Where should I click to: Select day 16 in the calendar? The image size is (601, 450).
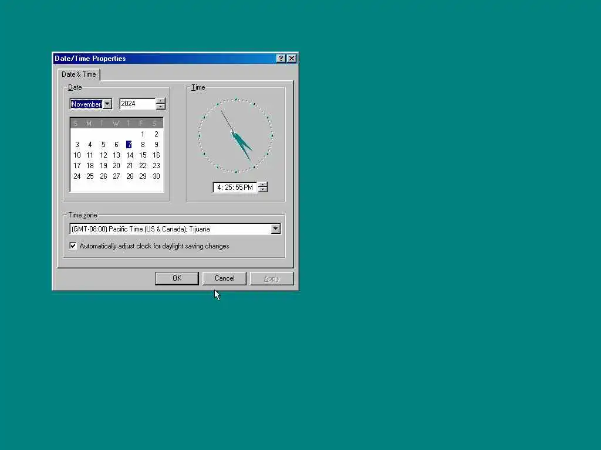[156, 155]
